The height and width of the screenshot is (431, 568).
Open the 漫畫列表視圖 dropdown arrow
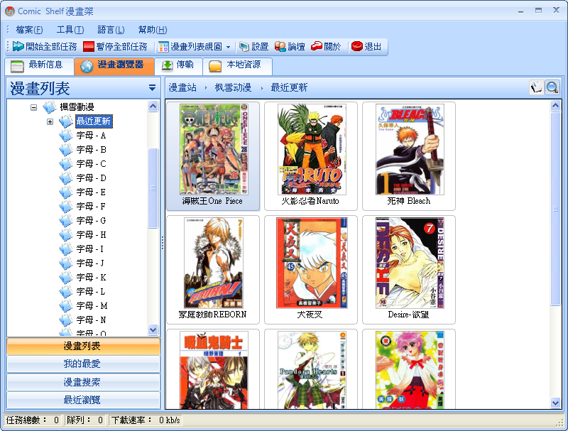(x=229, y=47)
